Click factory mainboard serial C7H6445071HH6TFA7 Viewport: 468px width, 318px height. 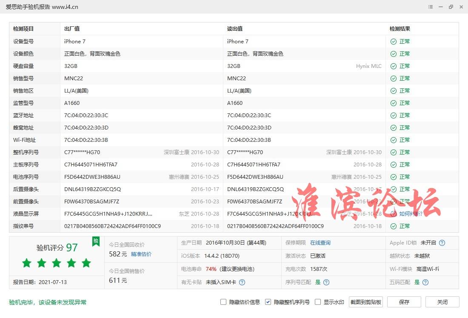coord(91,165)
